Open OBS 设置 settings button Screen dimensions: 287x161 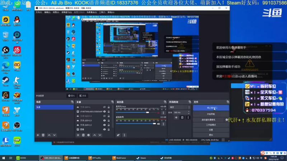tap(211, 130)
